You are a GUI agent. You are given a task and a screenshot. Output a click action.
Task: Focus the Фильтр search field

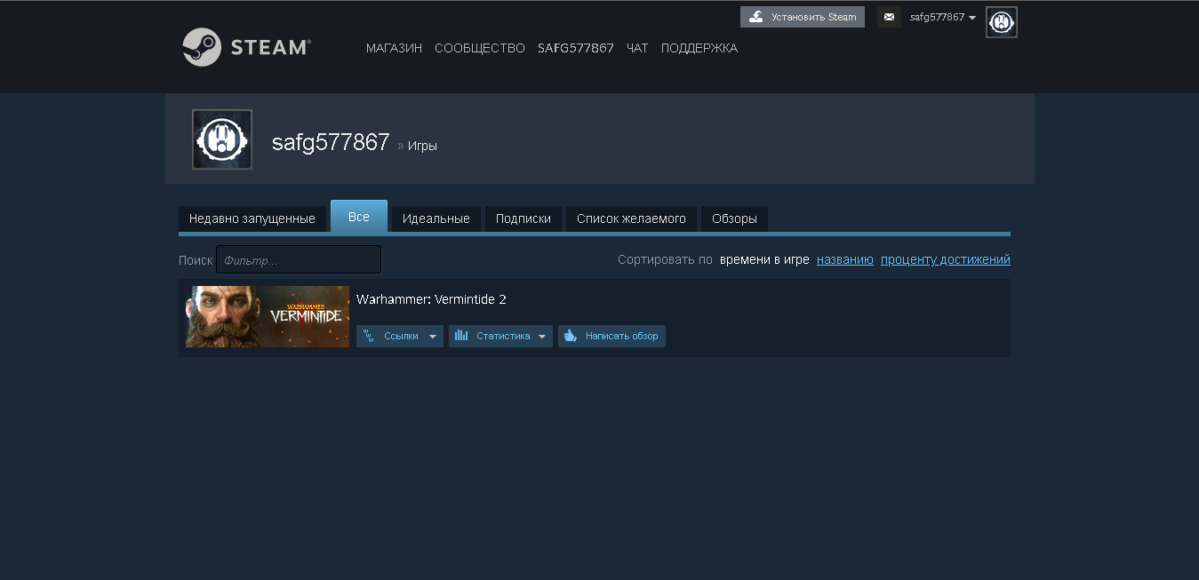[299, 259]
